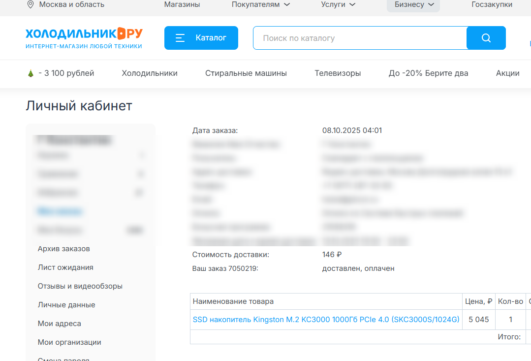Expand the Услуги dropdown

pos(338,4)
